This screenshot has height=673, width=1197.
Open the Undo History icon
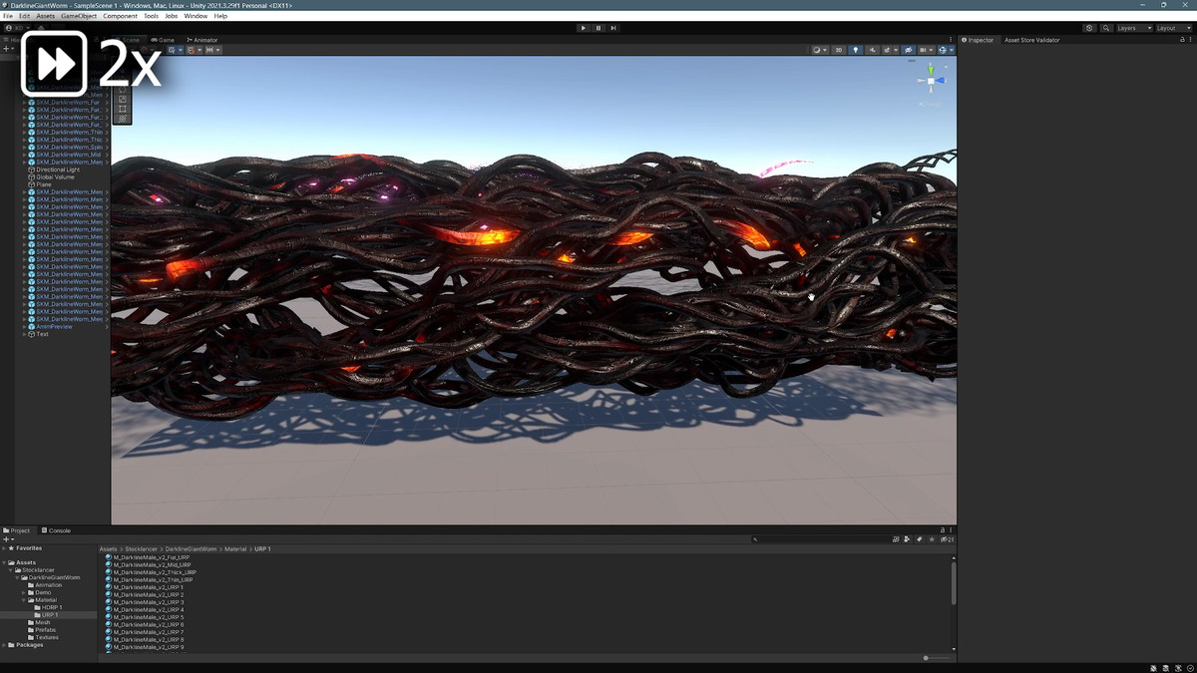1089,28
